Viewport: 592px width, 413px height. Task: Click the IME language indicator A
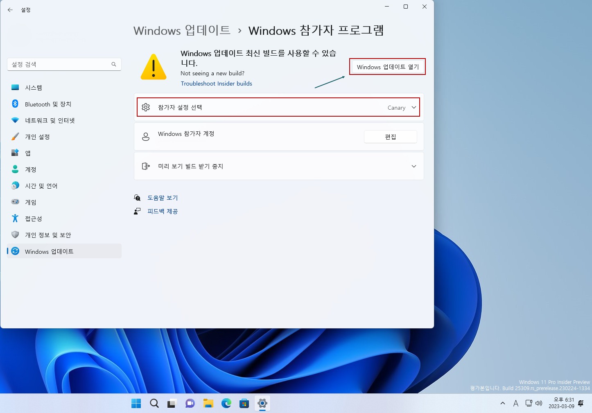pos(516,403)
